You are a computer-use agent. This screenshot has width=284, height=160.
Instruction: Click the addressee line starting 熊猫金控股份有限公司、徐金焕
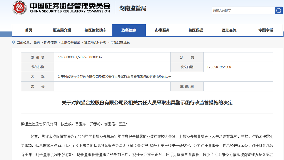point(74,124)
